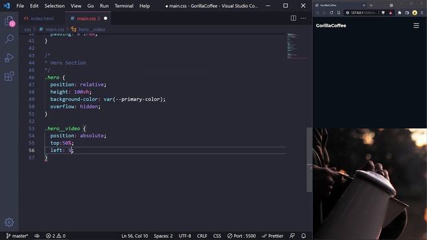Open editor More Actions ellipsis
427x240 pixels.
click(x=303, y=18)
